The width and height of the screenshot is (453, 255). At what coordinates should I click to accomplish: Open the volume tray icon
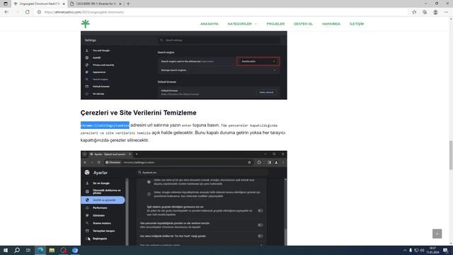click(422, 250)
